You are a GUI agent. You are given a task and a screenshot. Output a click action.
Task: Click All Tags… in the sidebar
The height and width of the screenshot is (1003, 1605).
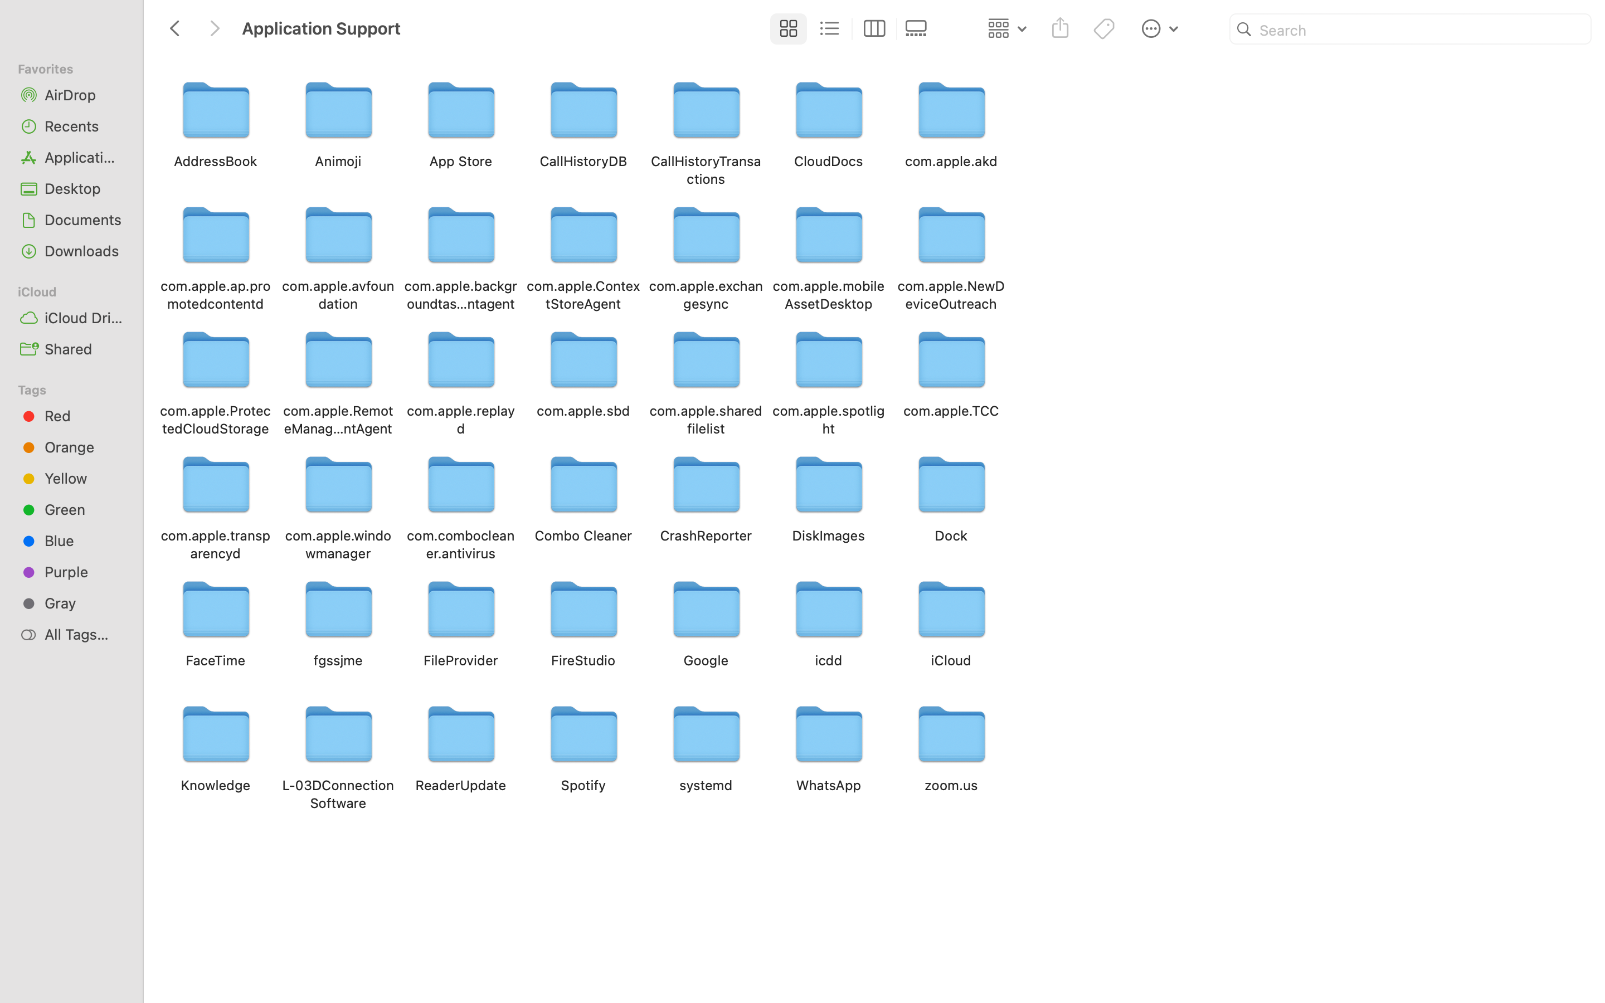click(76, 634)
